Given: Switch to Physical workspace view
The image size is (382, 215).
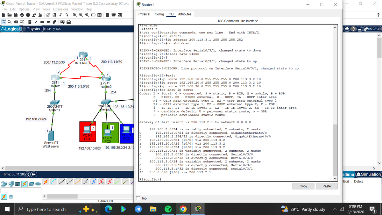Looking at the screenshot, I should (32, 29).
